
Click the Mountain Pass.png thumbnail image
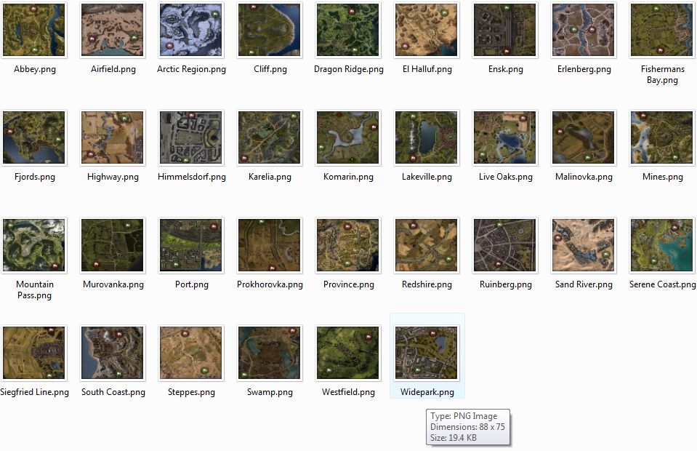(x=33, y=245)
